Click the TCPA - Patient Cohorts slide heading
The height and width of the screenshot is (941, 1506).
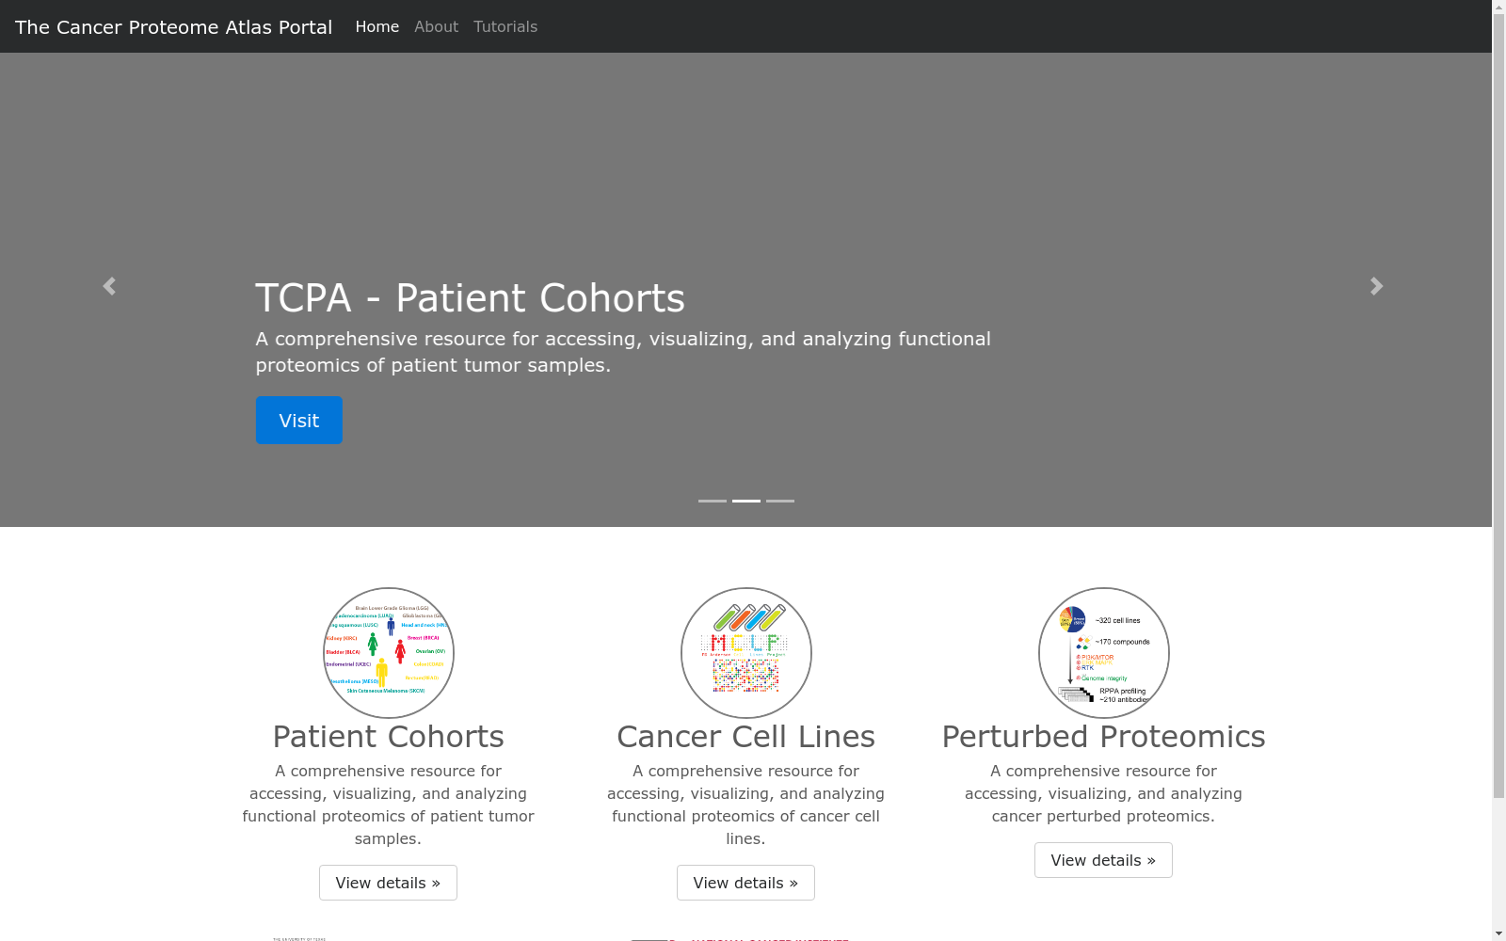point(470,298)
